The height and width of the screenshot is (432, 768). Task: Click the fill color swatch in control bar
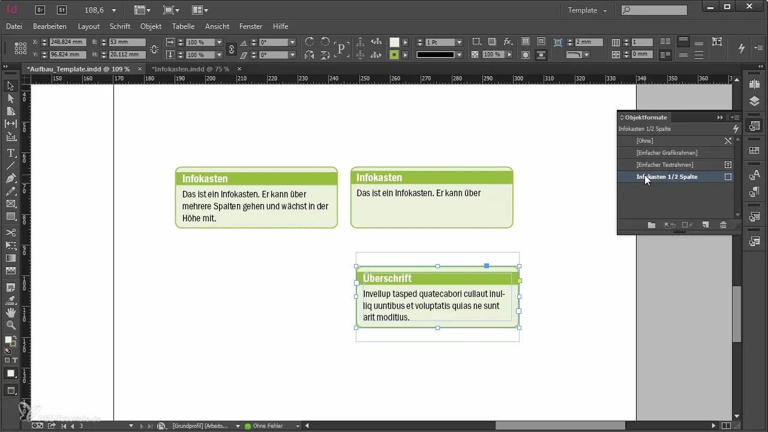coord(394,43)
